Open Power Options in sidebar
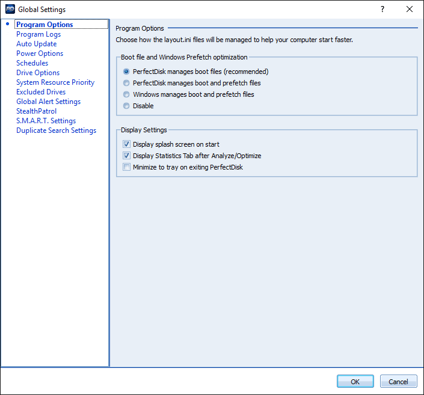 coord(40,54)
